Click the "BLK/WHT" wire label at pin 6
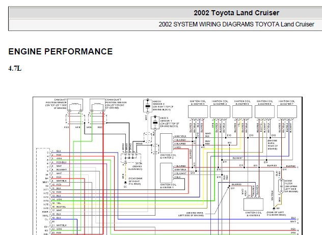 [62, 169]
